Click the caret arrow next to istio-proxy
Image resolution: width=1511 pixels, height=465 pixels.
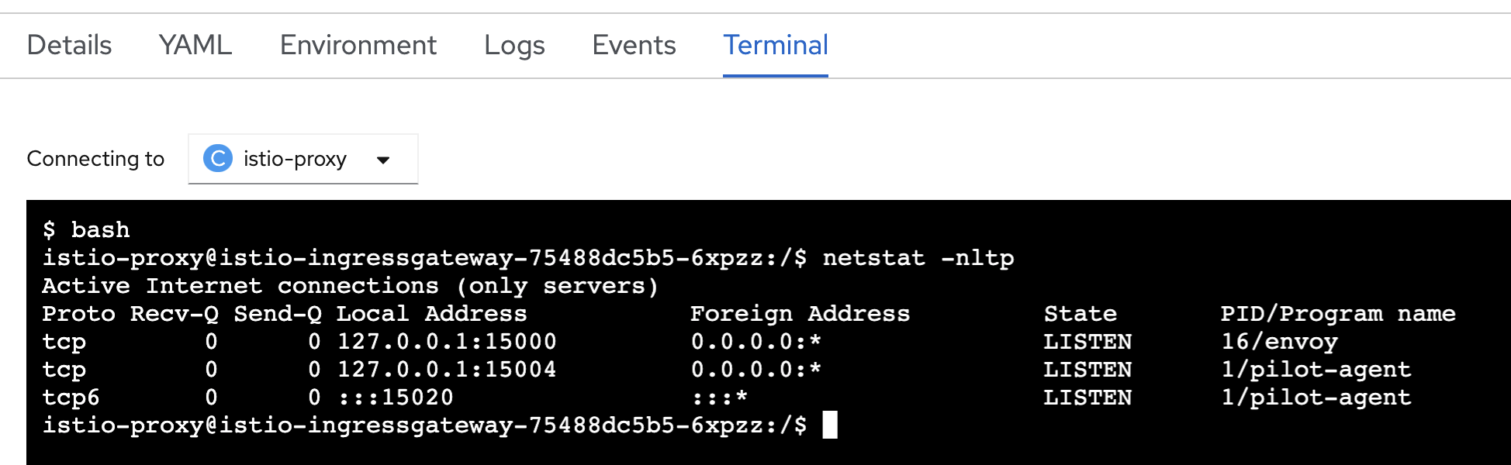pyautogui.click(x=382, y=160)
